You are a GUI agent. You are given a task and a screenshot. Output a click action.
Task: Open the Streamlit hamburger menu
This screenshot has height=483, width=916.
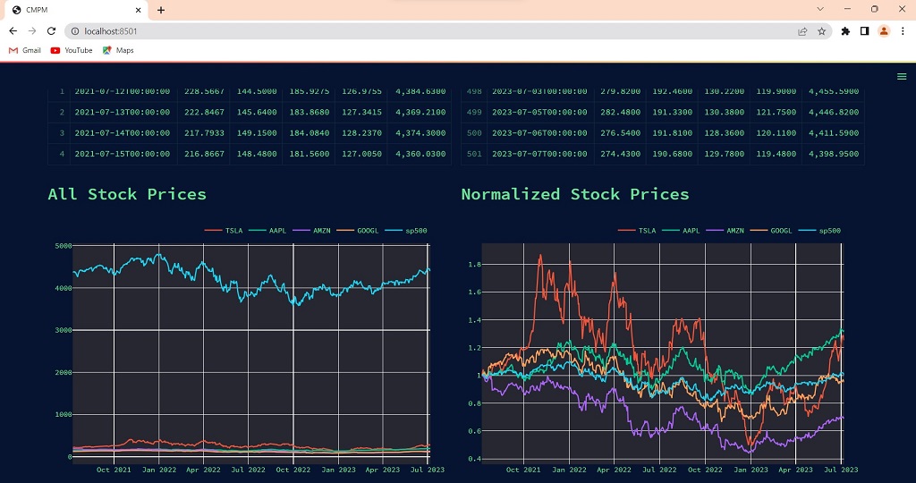pos(902,77)
